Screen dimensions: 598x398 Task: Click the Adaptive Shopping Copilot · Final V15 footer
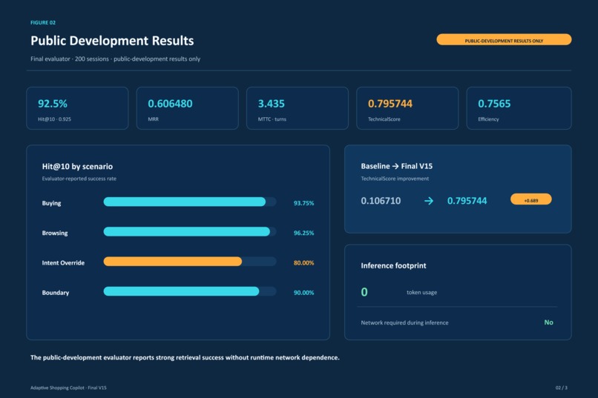(x=69, y=388)
